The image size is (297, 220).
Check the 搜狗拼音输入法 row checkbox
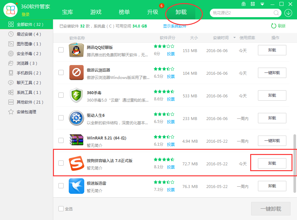click(60, 163)
